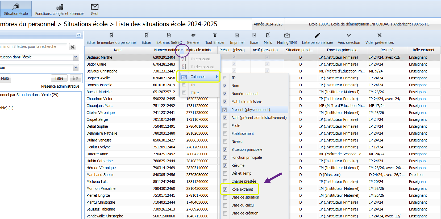Enable the Déf et Temp column

225,174
